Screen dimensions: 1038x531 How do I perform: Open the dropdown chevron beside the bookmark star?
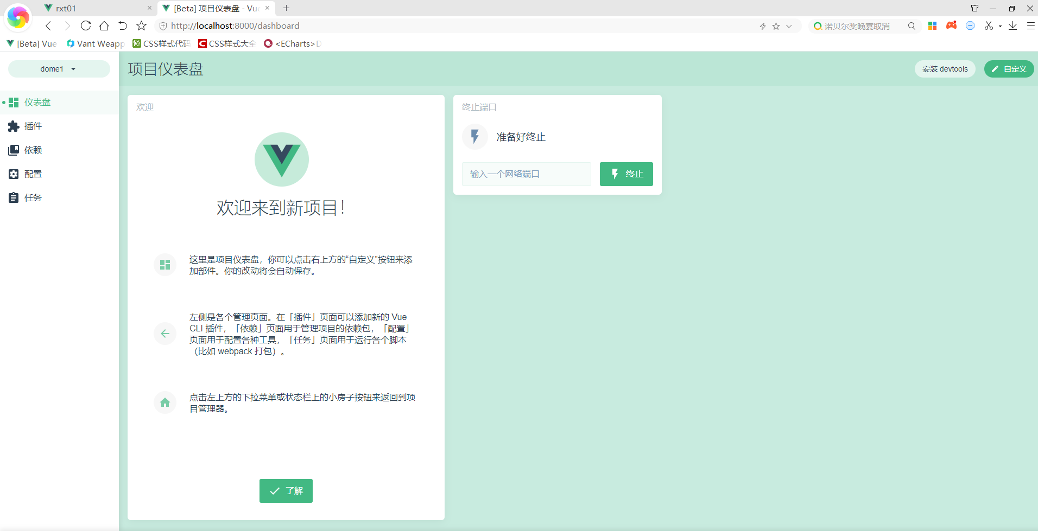point(789,25)
